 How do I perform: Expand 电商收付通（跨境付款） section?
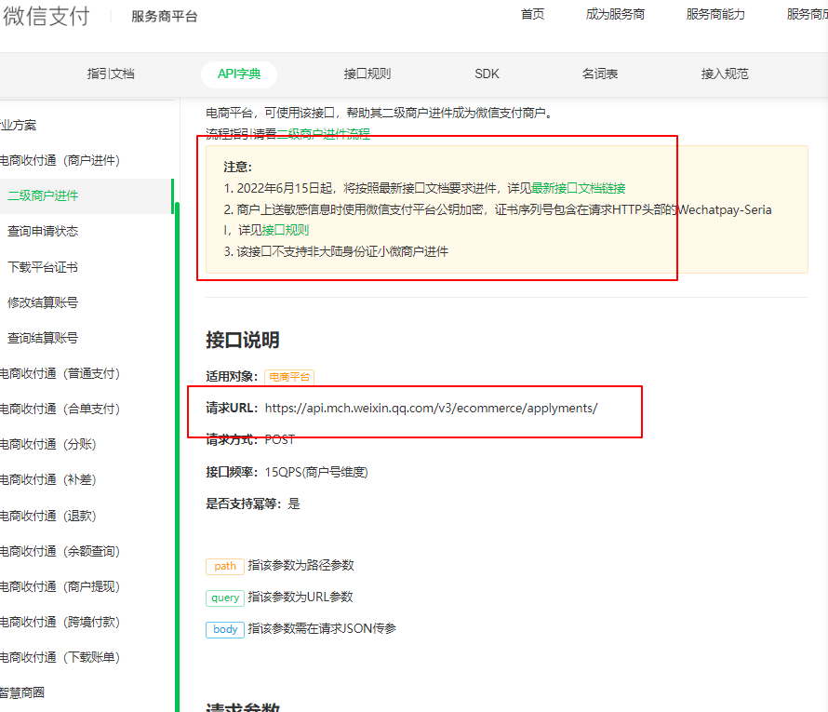pyautogui.click(x=60, y=623)
